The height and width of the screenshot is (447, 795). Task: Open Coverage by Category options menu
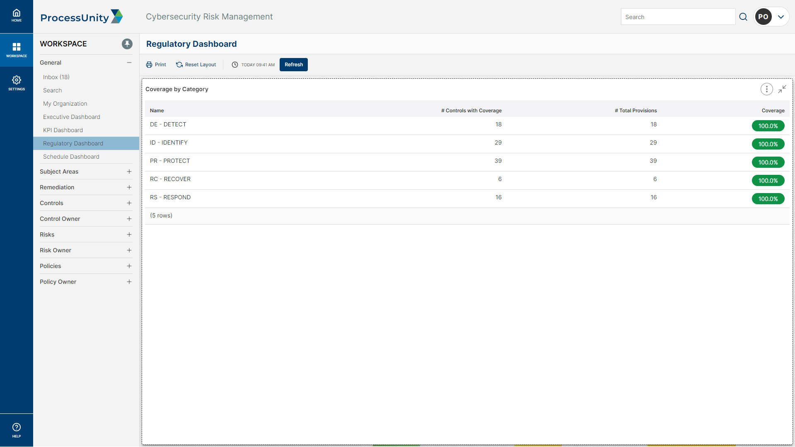point(767,89)
